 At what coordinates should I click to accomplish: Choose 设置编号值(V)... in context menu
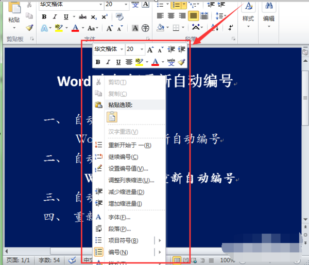tap(129, 169)
